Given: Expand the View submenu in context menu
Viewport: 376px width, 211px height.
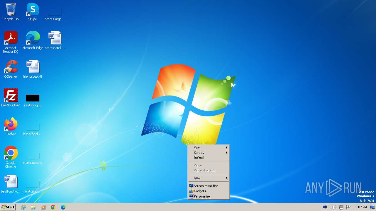Looking at the screenshot, I should click(209, 148).
